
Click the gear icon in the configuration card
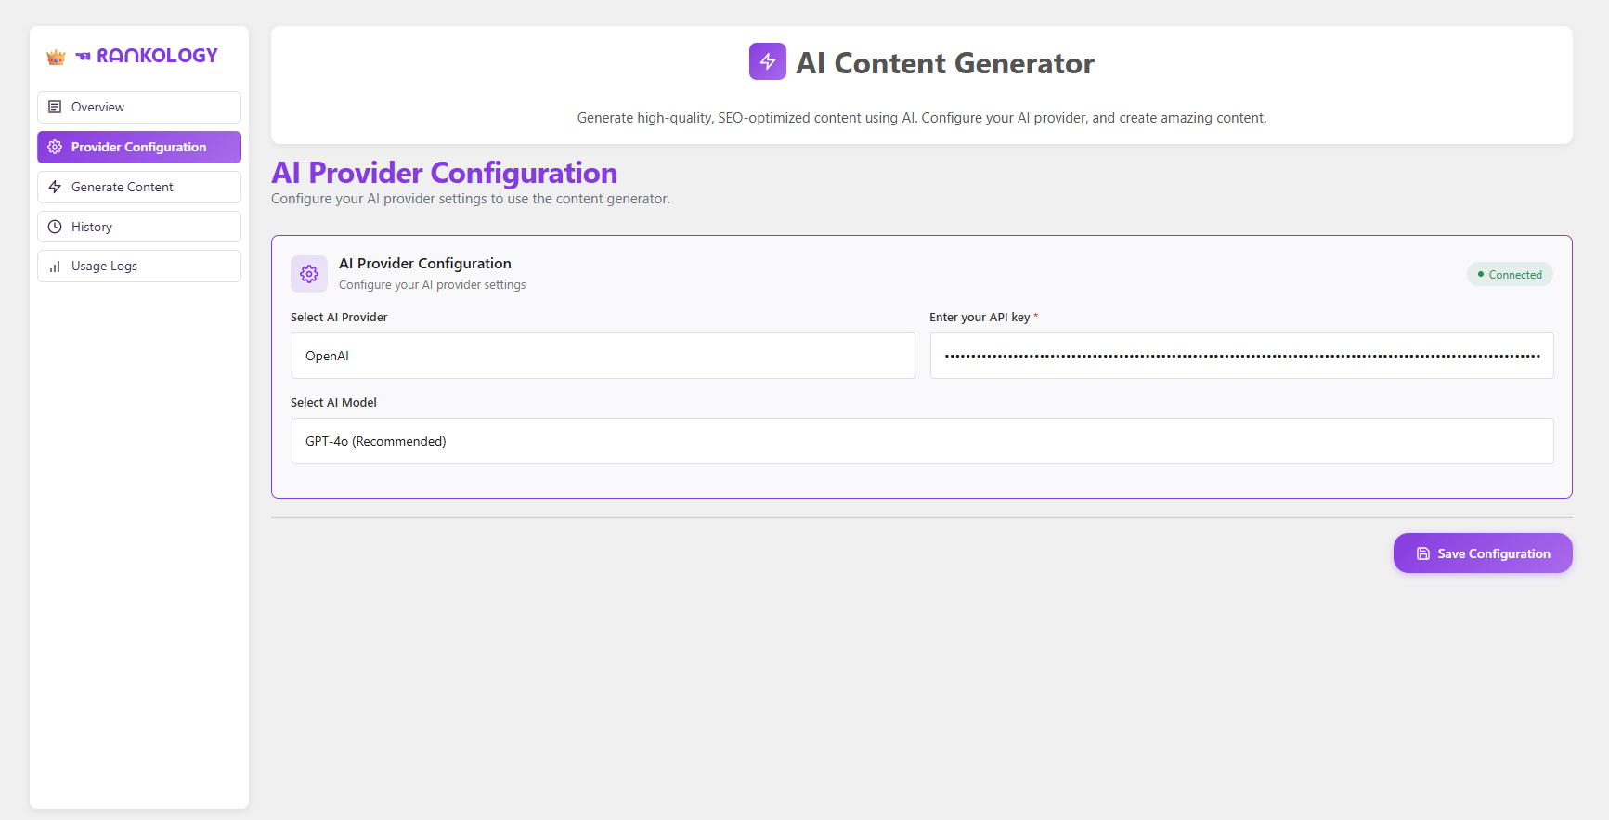pos(309,274)
